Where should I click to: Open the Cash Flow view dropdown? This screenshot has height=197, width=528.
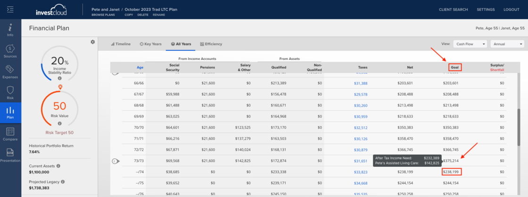[x=470, y=44]
